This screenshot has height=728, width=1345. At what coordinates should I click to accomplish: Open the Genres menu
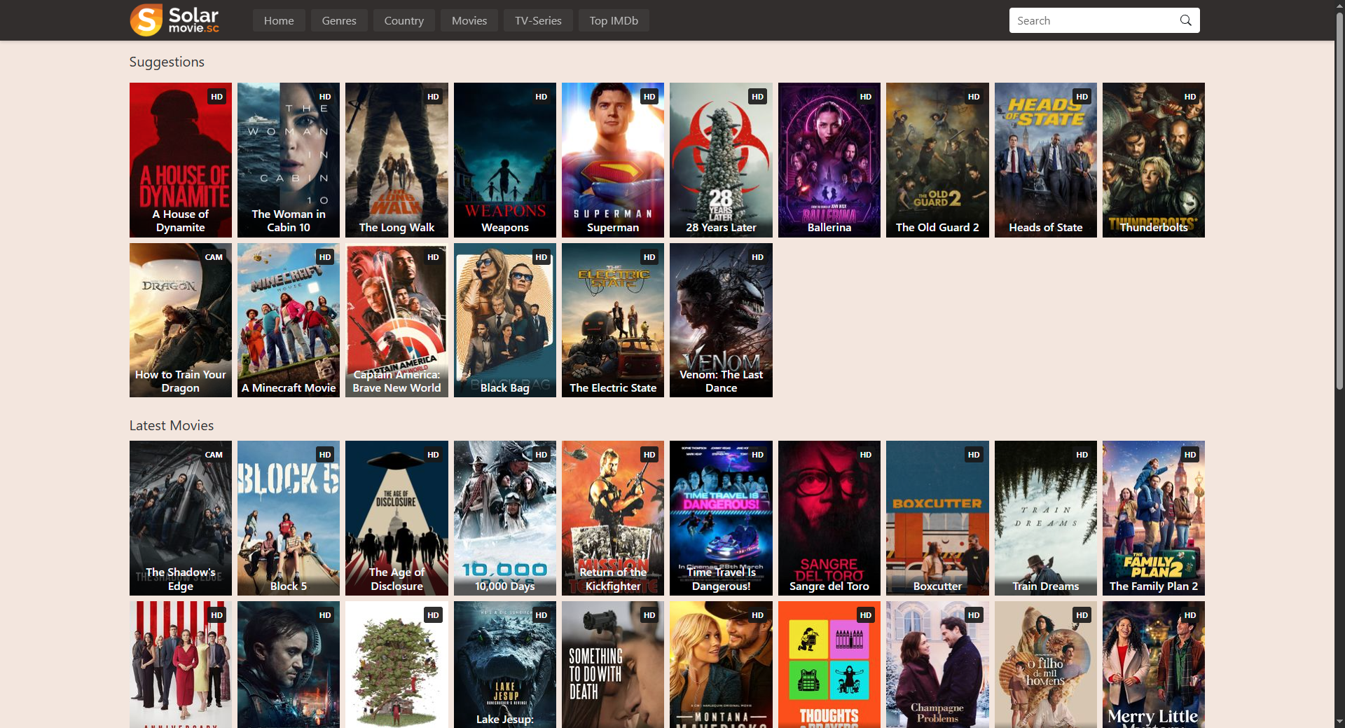(x=338, y=20)
